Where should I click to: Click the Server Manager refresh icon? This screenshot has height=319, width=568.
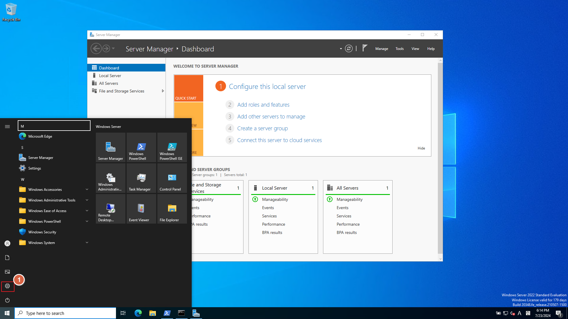pos(349,49)
